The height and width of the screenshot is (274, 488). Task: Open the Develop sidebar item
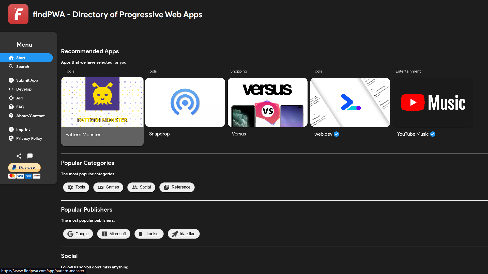pyautogui.click(x=24, y=89)
